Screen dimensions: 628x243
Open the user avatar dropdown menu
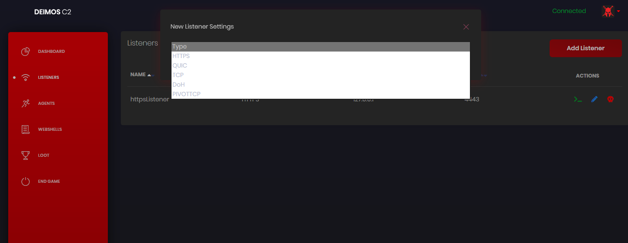(611, 11)
